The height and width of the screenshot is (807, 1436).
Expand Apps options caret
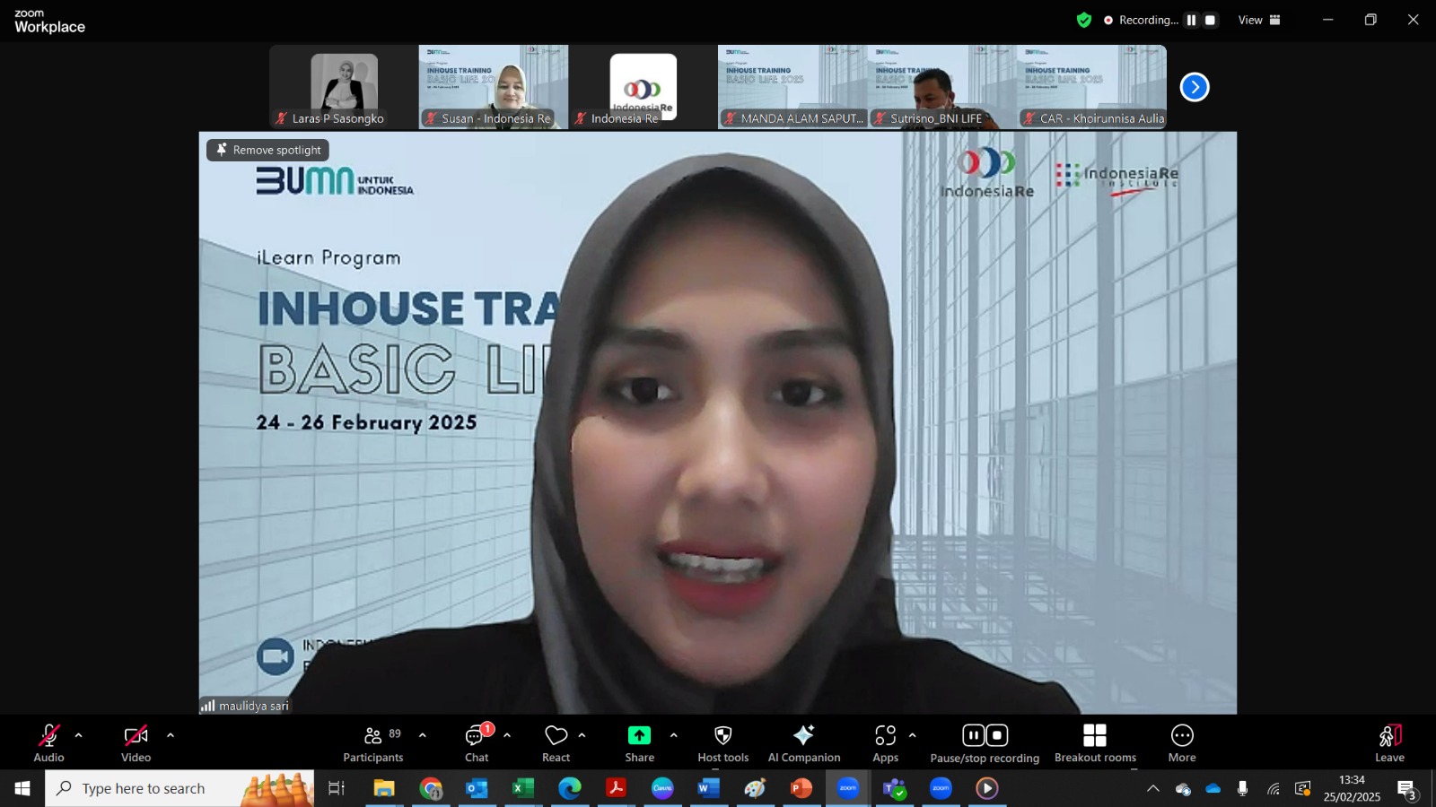pos(912,735)
